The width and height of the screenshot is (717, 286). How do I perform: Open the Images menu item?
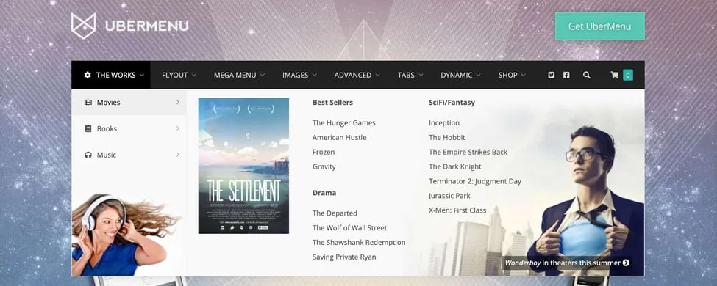pos(299,76)
